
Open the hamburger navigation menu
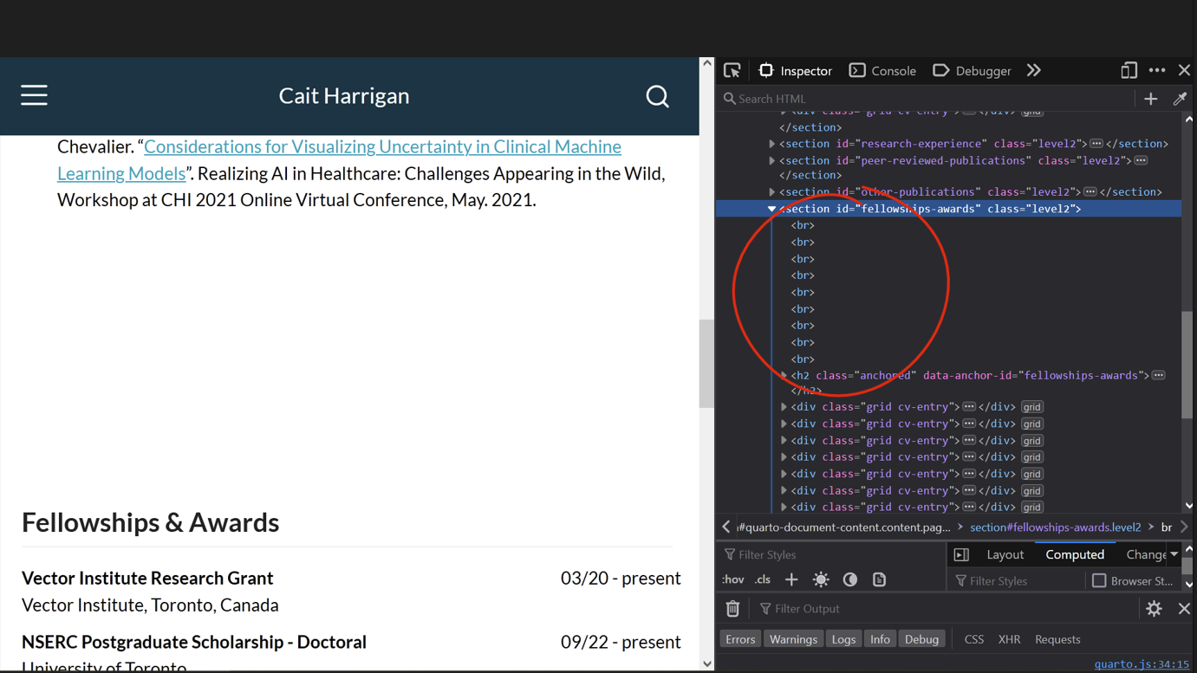point(35,95)
